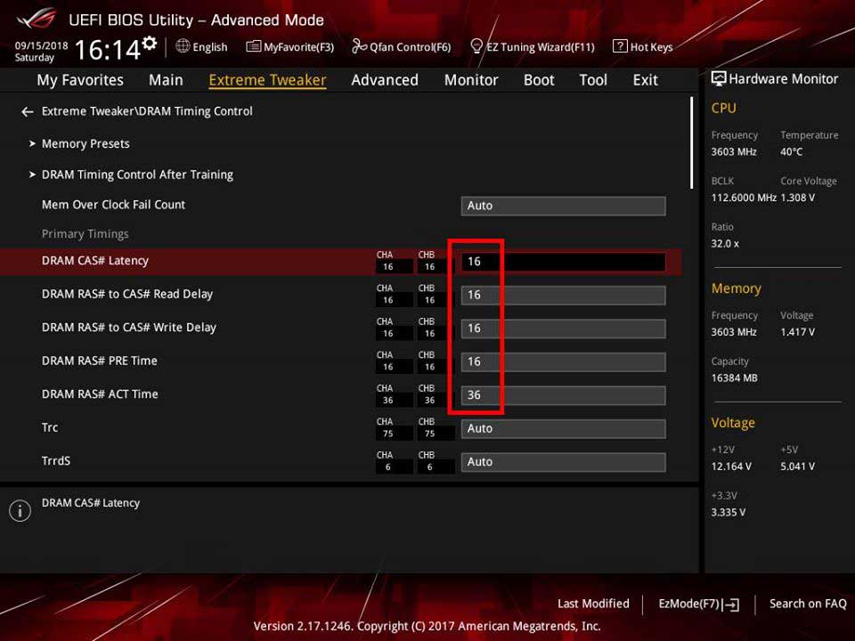
Task: Click the settings gear next to clock
Action: (x=150, y=43)
